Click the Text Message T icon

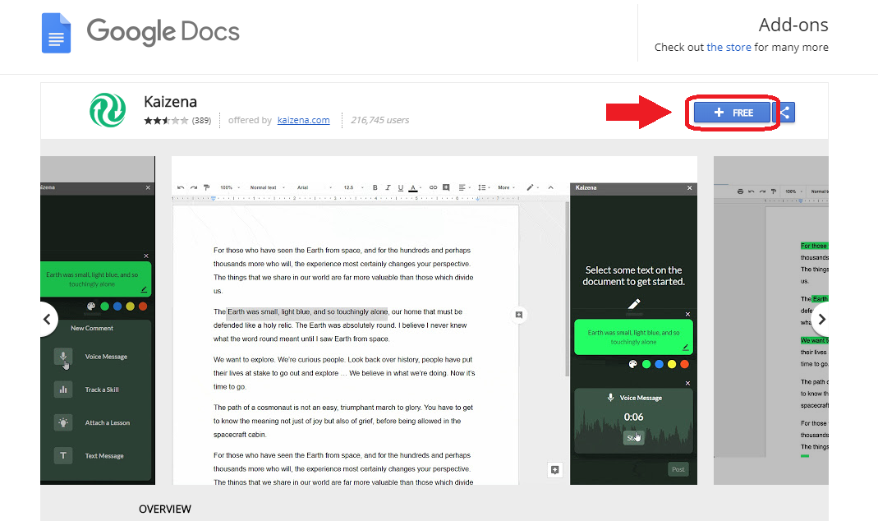[63, 456]
